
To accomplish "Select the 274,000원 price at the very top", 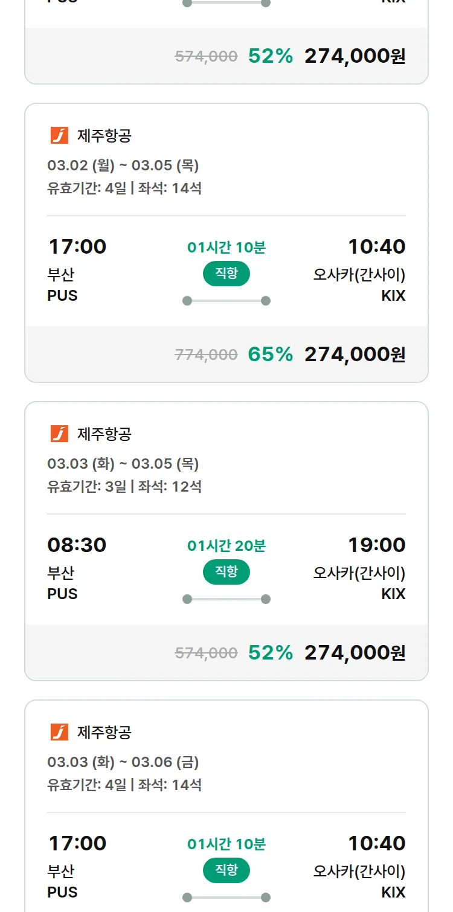I will [355, 56].
